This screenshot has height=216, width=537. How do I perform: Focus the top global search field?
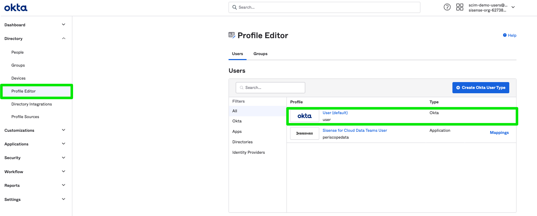click(324, 7)
